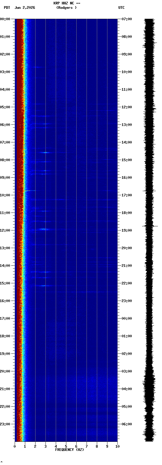
Task: Click the frequency axis '1' tick label
Action: 25,447
